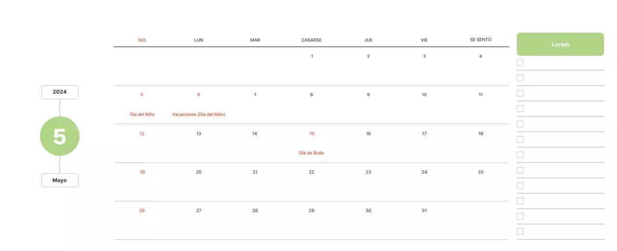Select date 15 in the calendar
Viewport: 617px width, 251px height.
click(x=312, y=134)
